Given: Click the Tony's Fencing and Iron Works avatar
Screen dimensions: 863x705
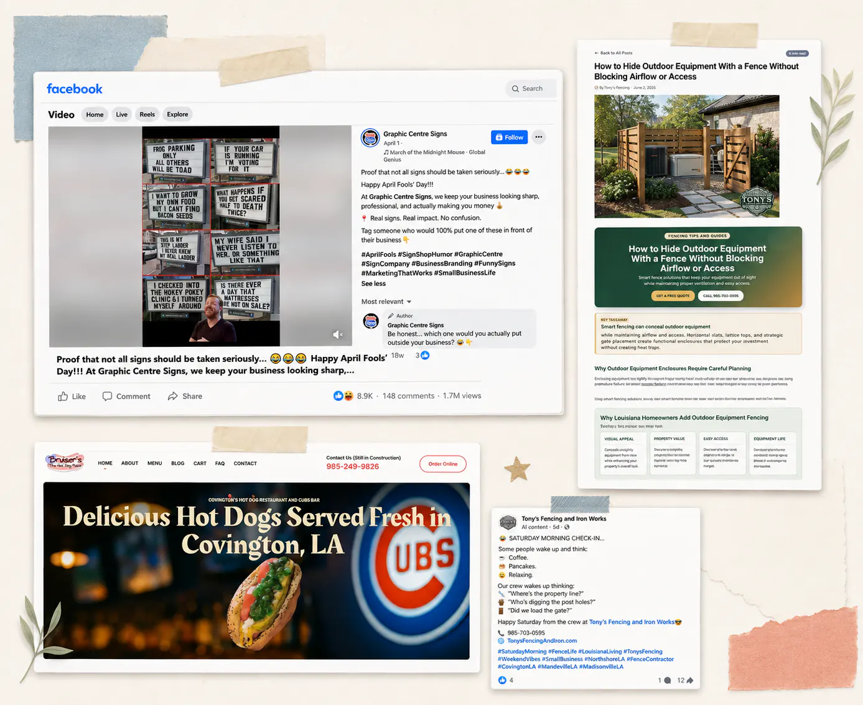Looking at the screenshot, I should 508,522.
